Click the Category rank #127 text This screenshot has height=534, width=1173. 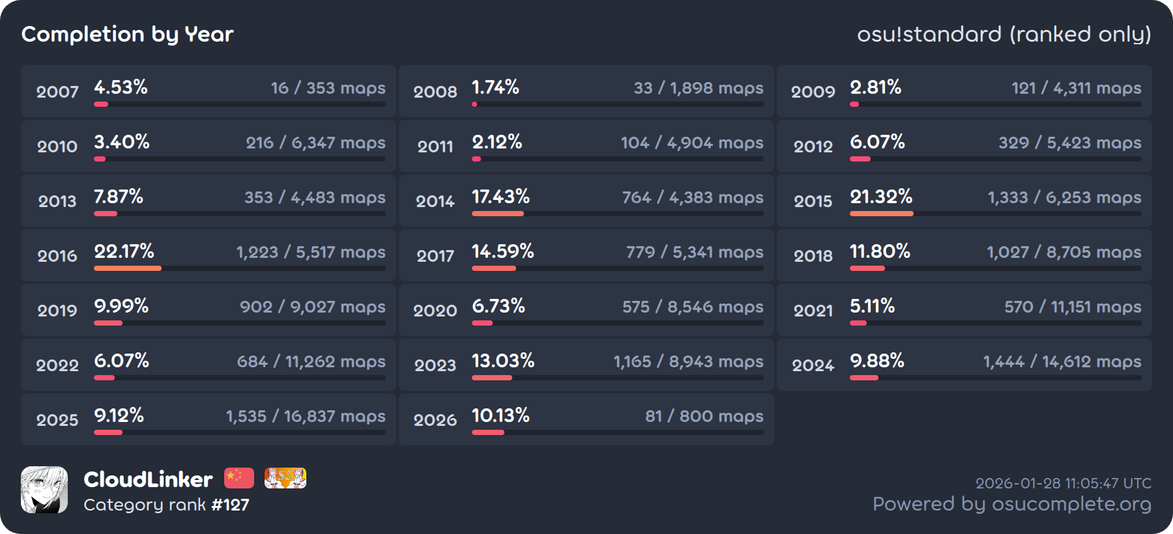pos(166,505)
